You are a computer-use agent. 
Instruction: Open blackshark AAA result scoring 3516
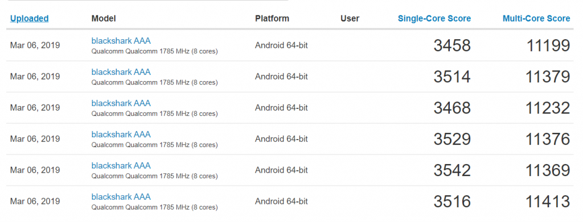(x=121, y=196)
